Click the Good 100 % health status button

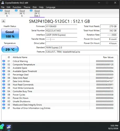10,34
